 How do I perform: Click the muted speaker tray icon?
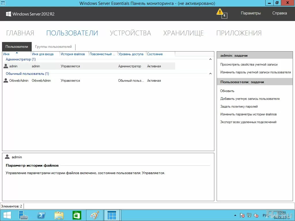pos(256,215)
